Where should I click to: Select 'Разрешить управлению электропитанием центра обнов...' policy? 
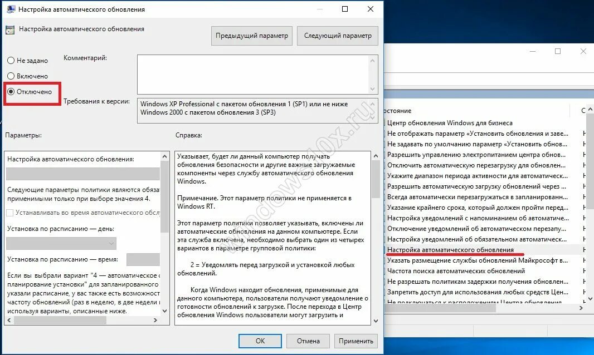[x=476, y=155]
